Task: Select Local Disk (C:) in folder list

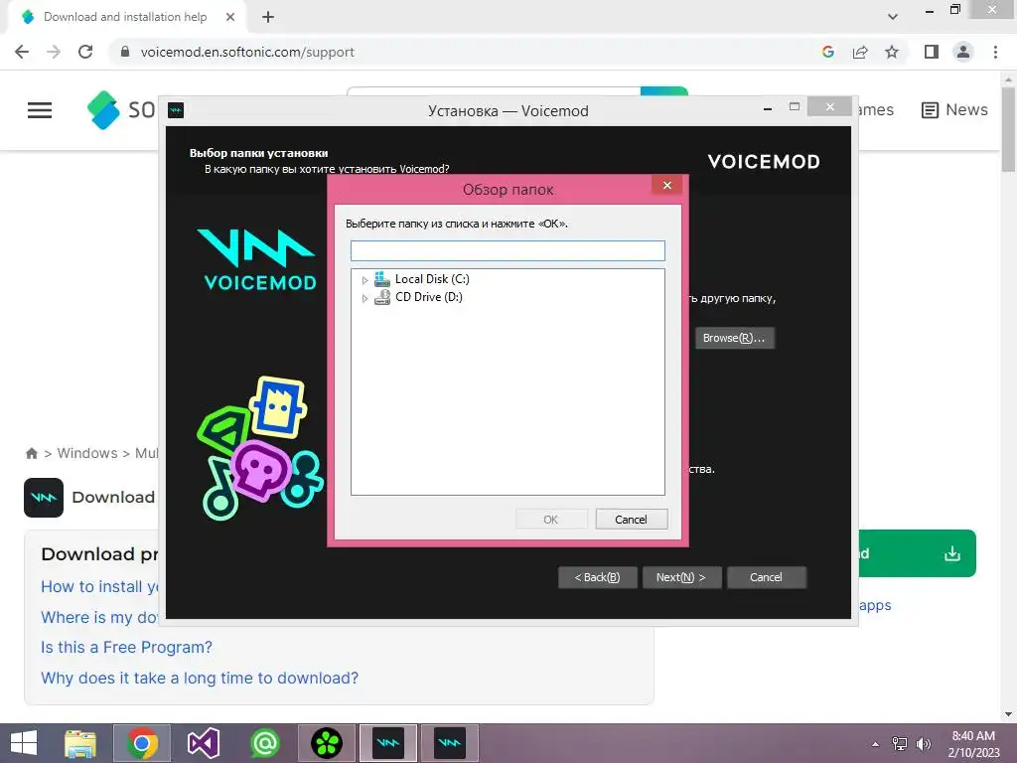Action: click(432, 279)
